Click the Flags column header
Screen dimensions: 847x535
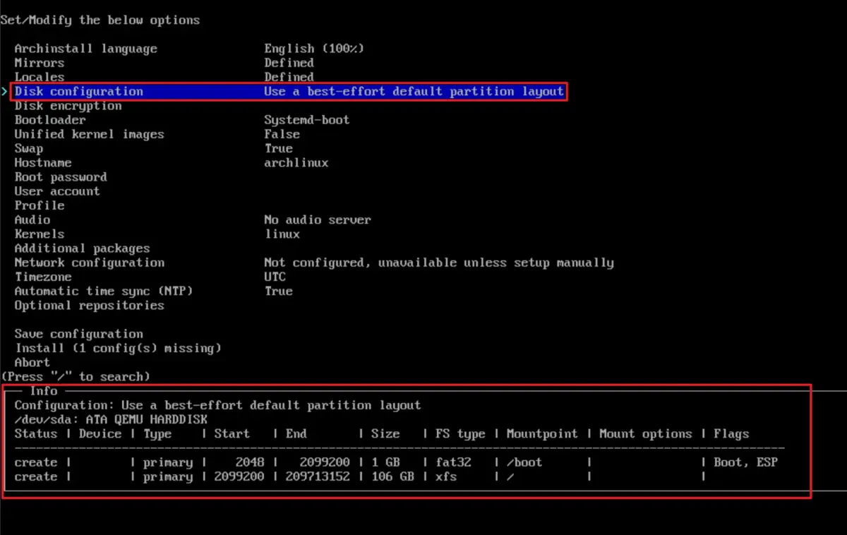click(x=731, y=433)
